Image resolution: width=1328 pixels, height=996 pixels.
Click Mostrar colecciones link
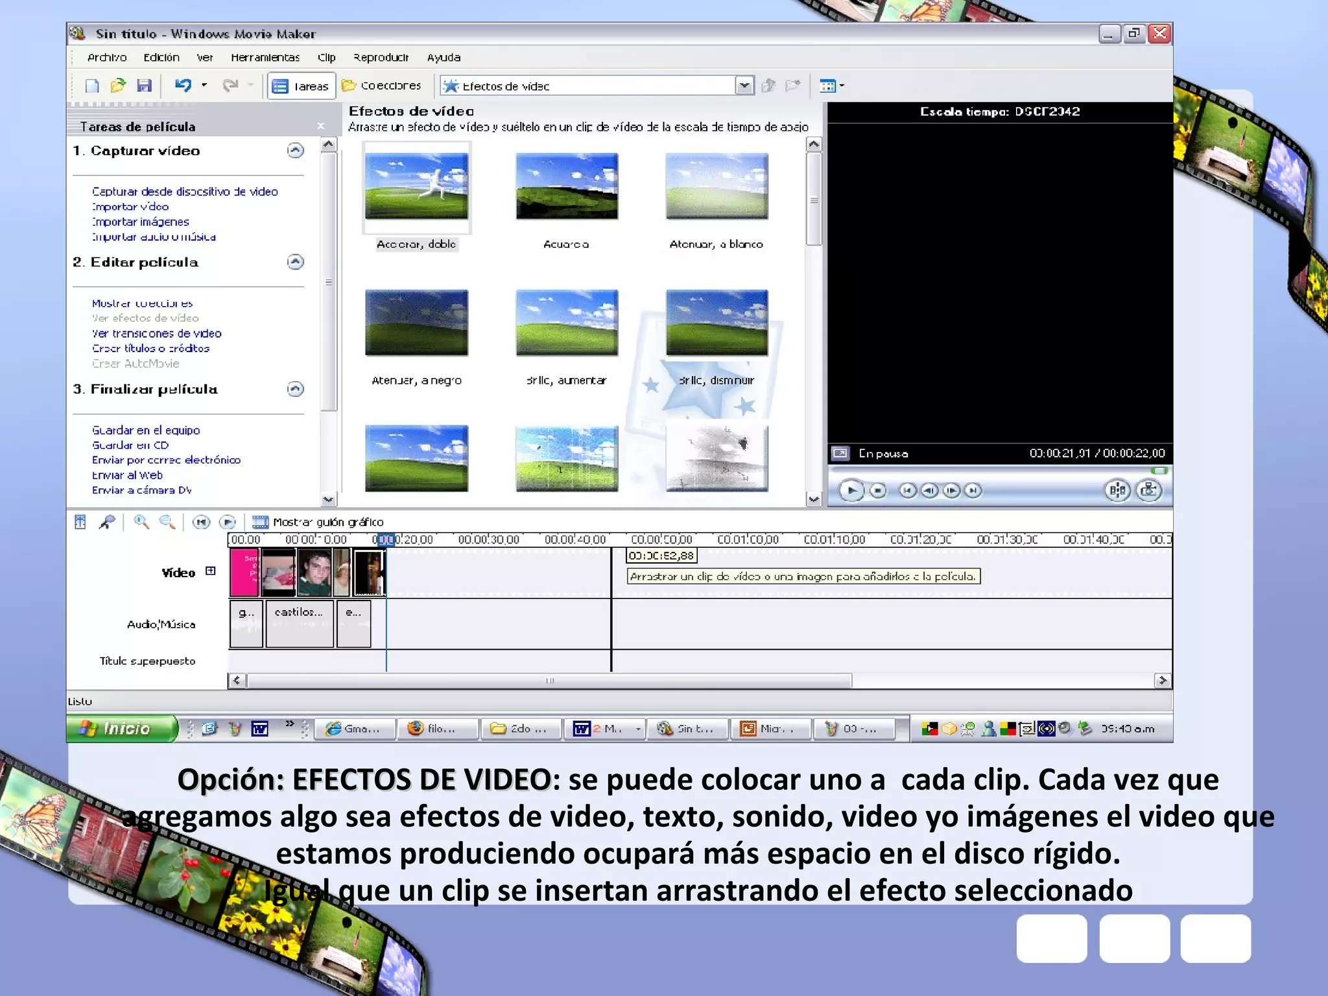tap(142, 303)
